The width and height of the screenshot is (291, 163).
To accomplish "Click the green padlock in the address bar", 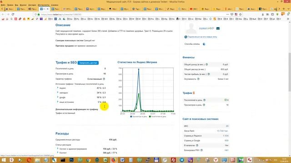I will point(39,14).
